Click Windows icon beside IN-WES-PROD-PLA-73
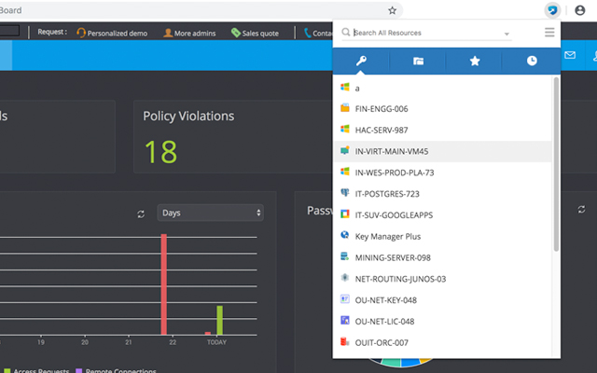 (345, 172)
